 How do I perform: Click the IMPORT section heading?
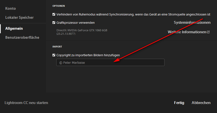tap(57, 47)
